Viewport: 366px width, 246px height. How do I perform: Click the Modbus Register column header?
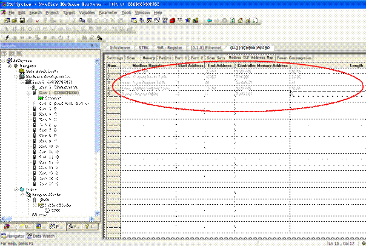(148, 65)
